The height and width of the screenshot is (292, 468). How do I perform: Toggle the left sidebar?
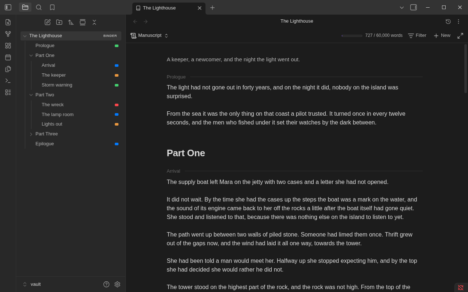pyautogui.click(x=8, y=7)
